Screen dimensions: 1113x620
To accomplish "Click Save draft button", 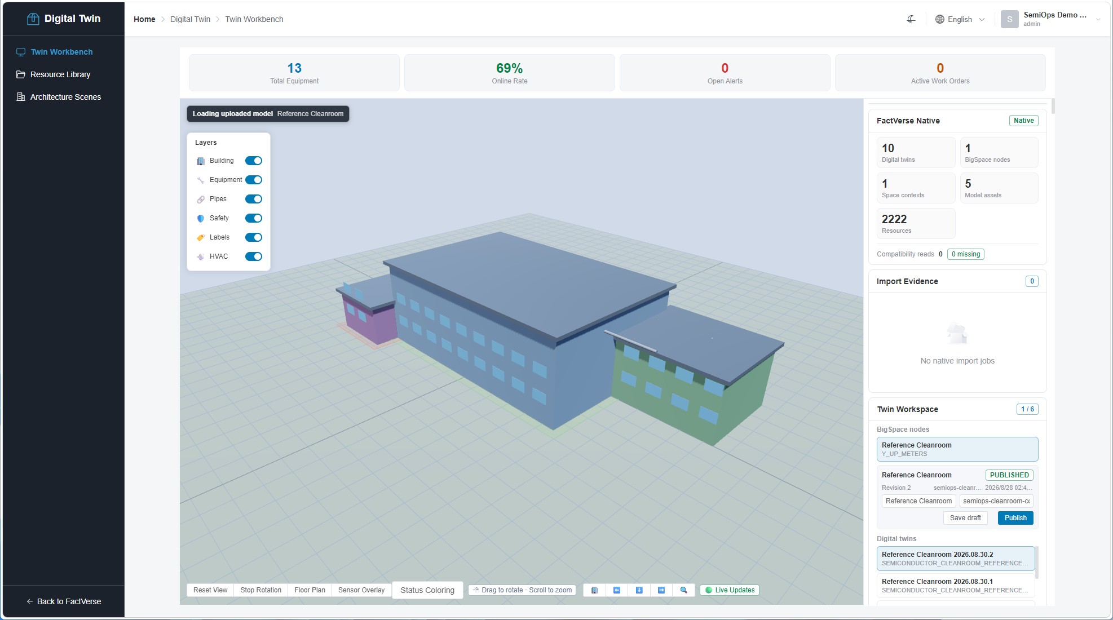I will click(965, 518).
